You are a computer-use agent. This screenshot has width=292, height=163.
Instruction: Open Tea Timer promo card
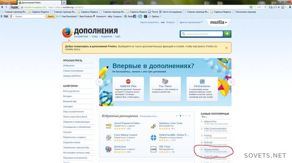tap(165, 89)
